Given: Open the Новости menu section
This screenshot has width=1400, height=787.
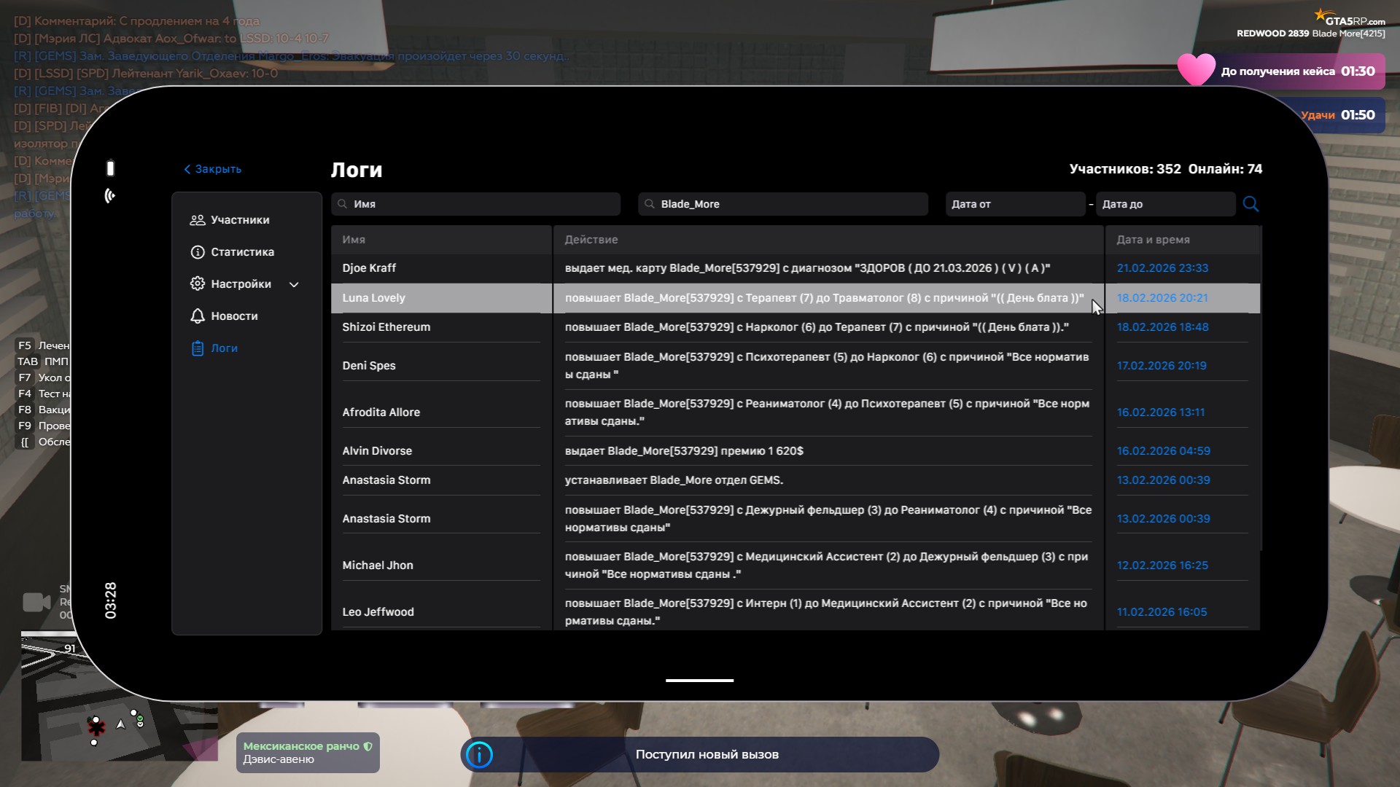Looking at the screenshot, I should pyautogui.click(x=234, y=316).
